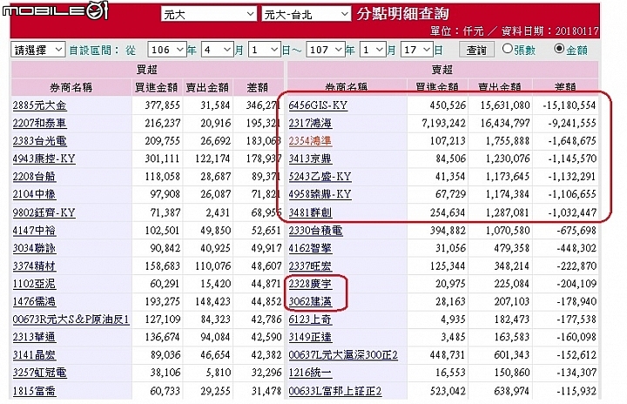The image size is (627, 404).
Task: Open the 00633L富邦上証正2 link
Action: tap(335, 391)
